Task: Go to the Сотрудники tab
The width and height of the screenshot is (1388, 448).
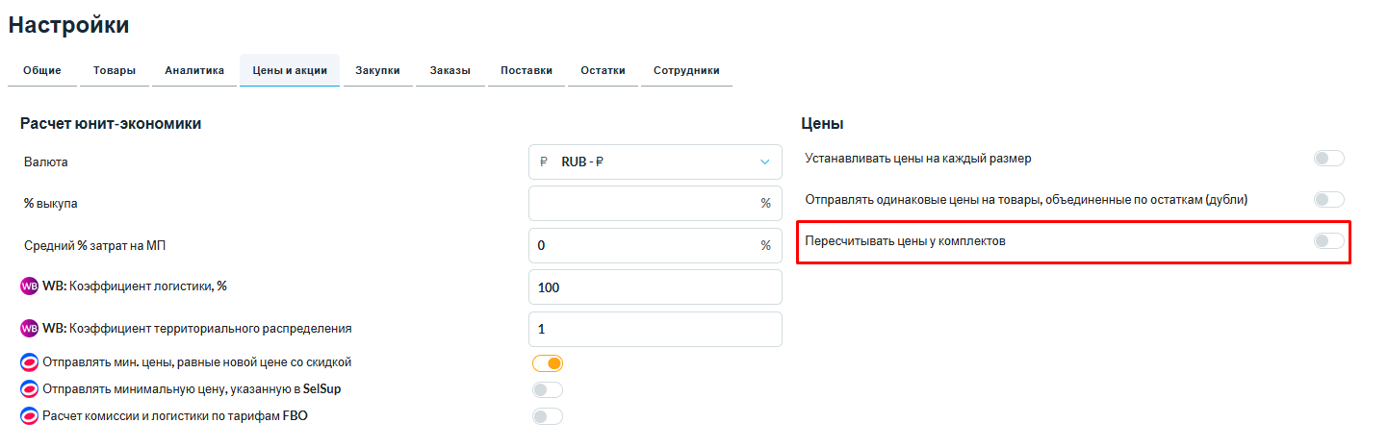Action: click(x=686, y=71)
